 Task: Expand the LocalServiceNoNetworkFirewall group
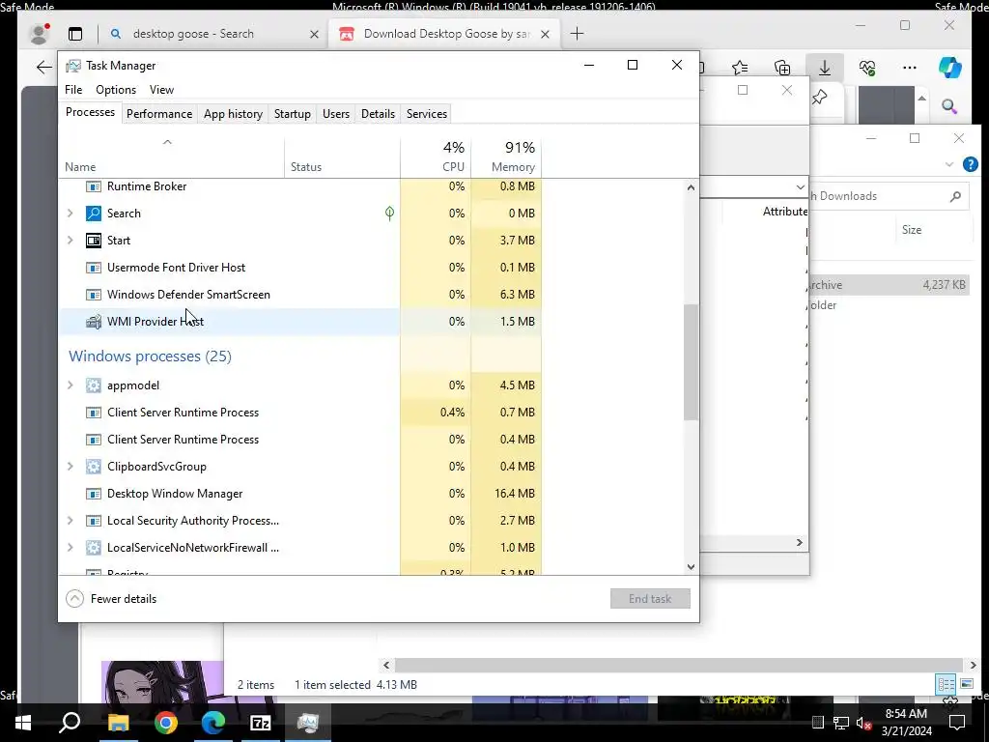tap(70, 548)
